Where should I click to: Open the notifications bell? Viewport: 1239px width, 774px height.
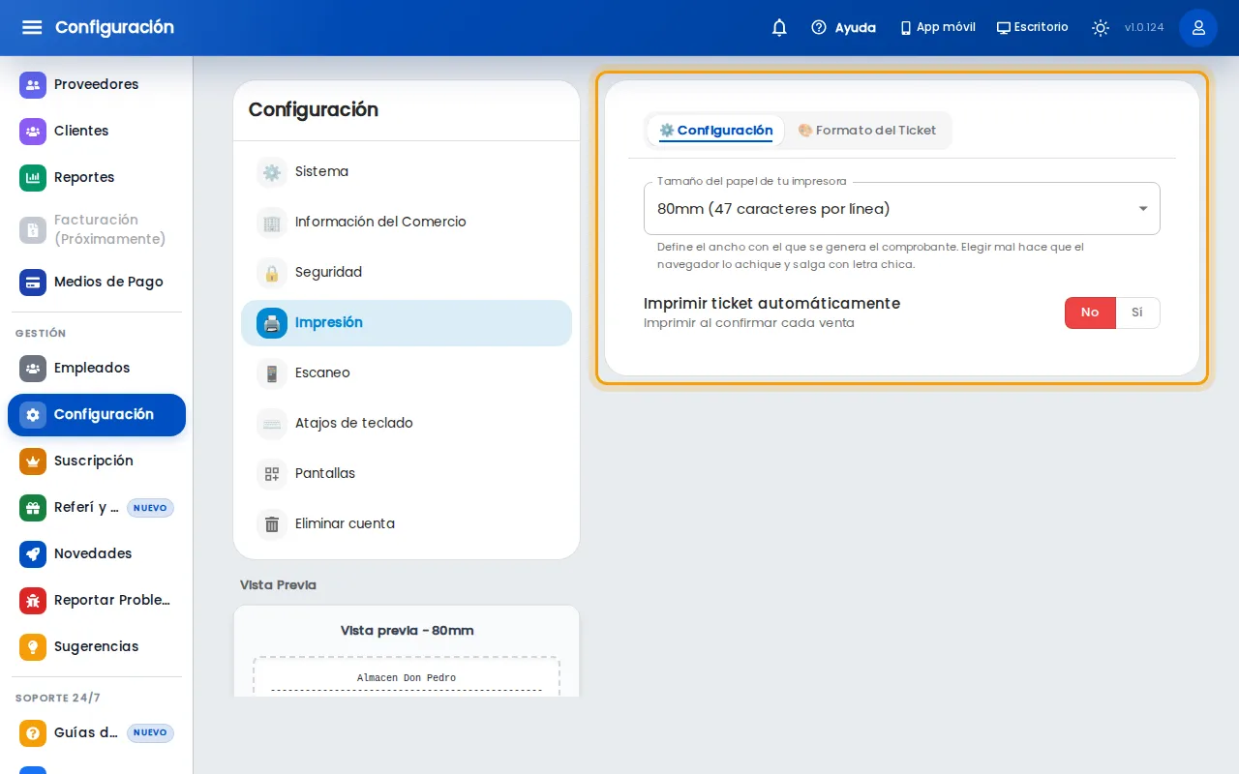[x=779, y=27]
